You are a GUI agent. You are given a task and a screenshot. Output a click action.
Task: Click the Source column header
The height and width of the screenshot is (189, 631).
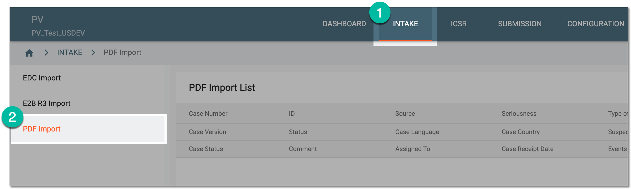pyautogui.click(x=405, y=114)
